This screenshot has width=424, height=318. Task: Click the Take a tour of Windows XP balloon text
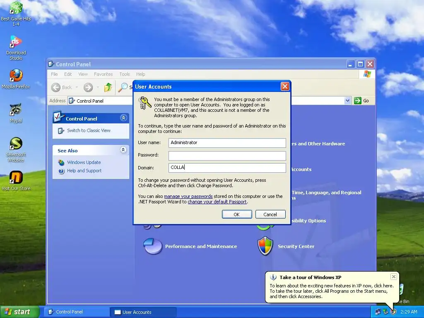(x=310, y=277)
